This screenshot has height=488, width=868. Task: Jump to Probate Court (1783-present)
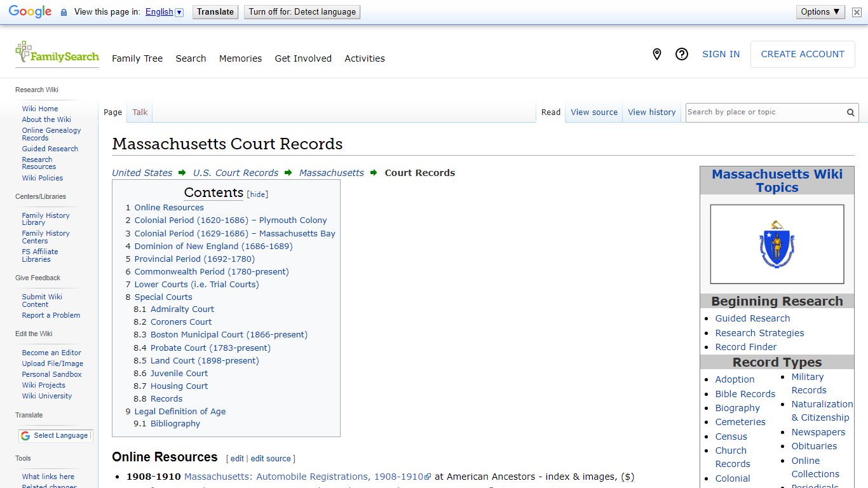pyautogui.click(x=210, y=348)
